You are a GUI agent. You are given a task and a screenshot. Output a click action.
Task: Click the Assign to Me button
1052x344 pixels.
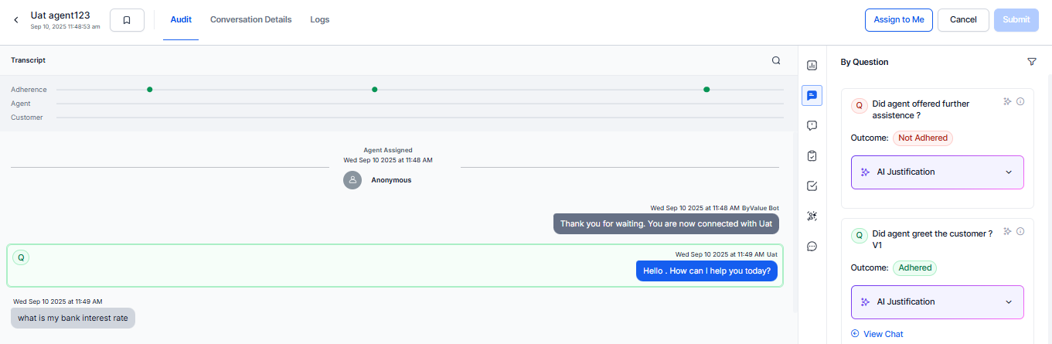click(x=898, y=20)
